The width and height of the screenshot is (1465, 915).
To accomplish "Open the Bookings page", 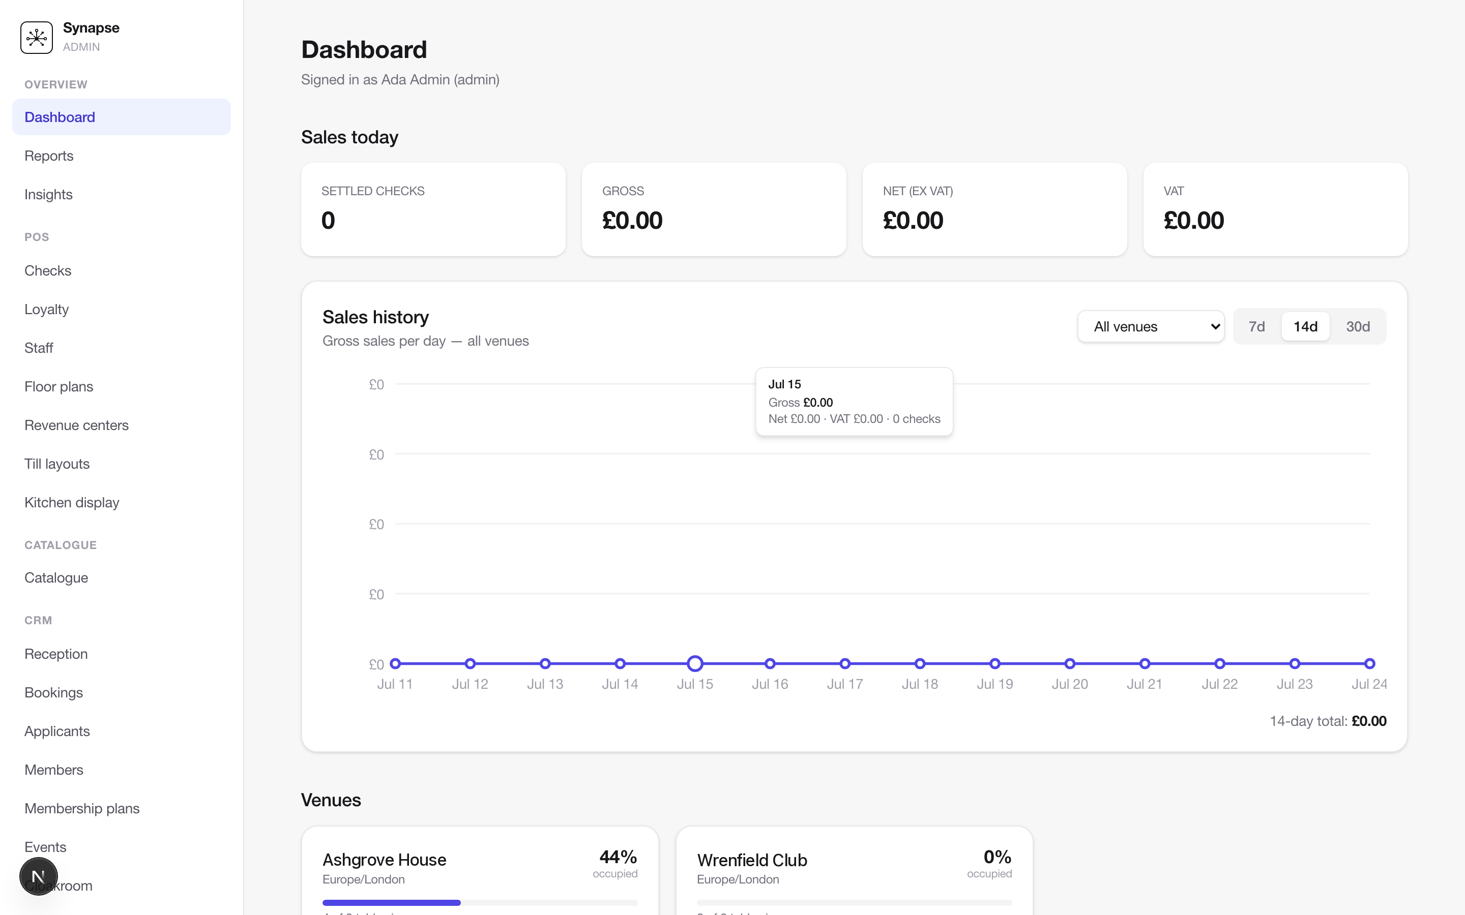I will pos(121,693).
